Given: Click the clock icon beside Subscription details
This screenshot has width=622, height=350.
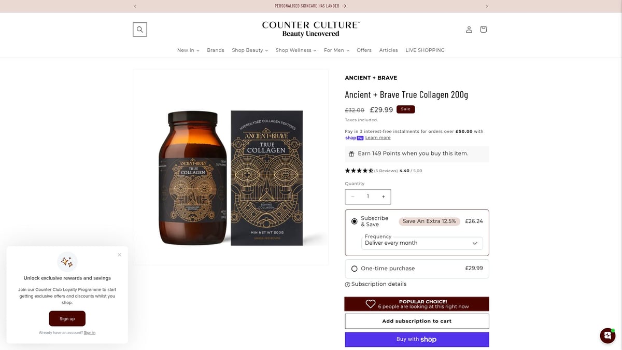Looking at the screenshot, I should click(348, 284).
